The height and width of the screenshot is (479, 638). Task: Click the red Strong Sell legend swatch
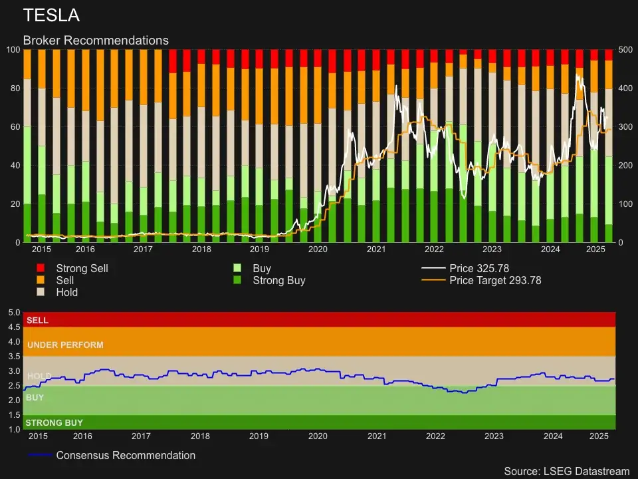tap(41, 268)
